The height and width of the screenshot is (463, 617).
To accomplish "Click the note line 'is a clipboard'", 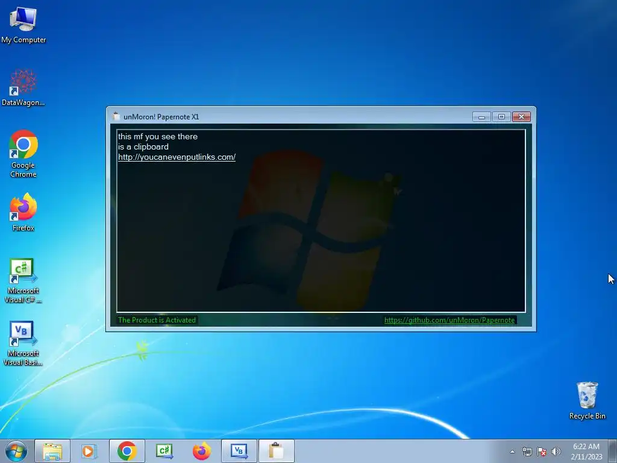I will [143, 146].
